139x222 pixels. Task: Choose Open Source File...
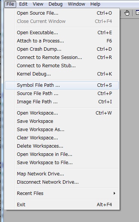(62, 13)
